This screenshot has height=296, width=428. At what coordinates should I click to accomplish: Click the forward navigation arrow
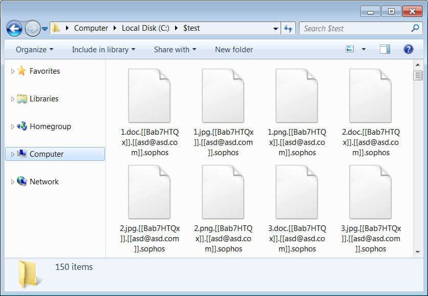coord(31,28)
